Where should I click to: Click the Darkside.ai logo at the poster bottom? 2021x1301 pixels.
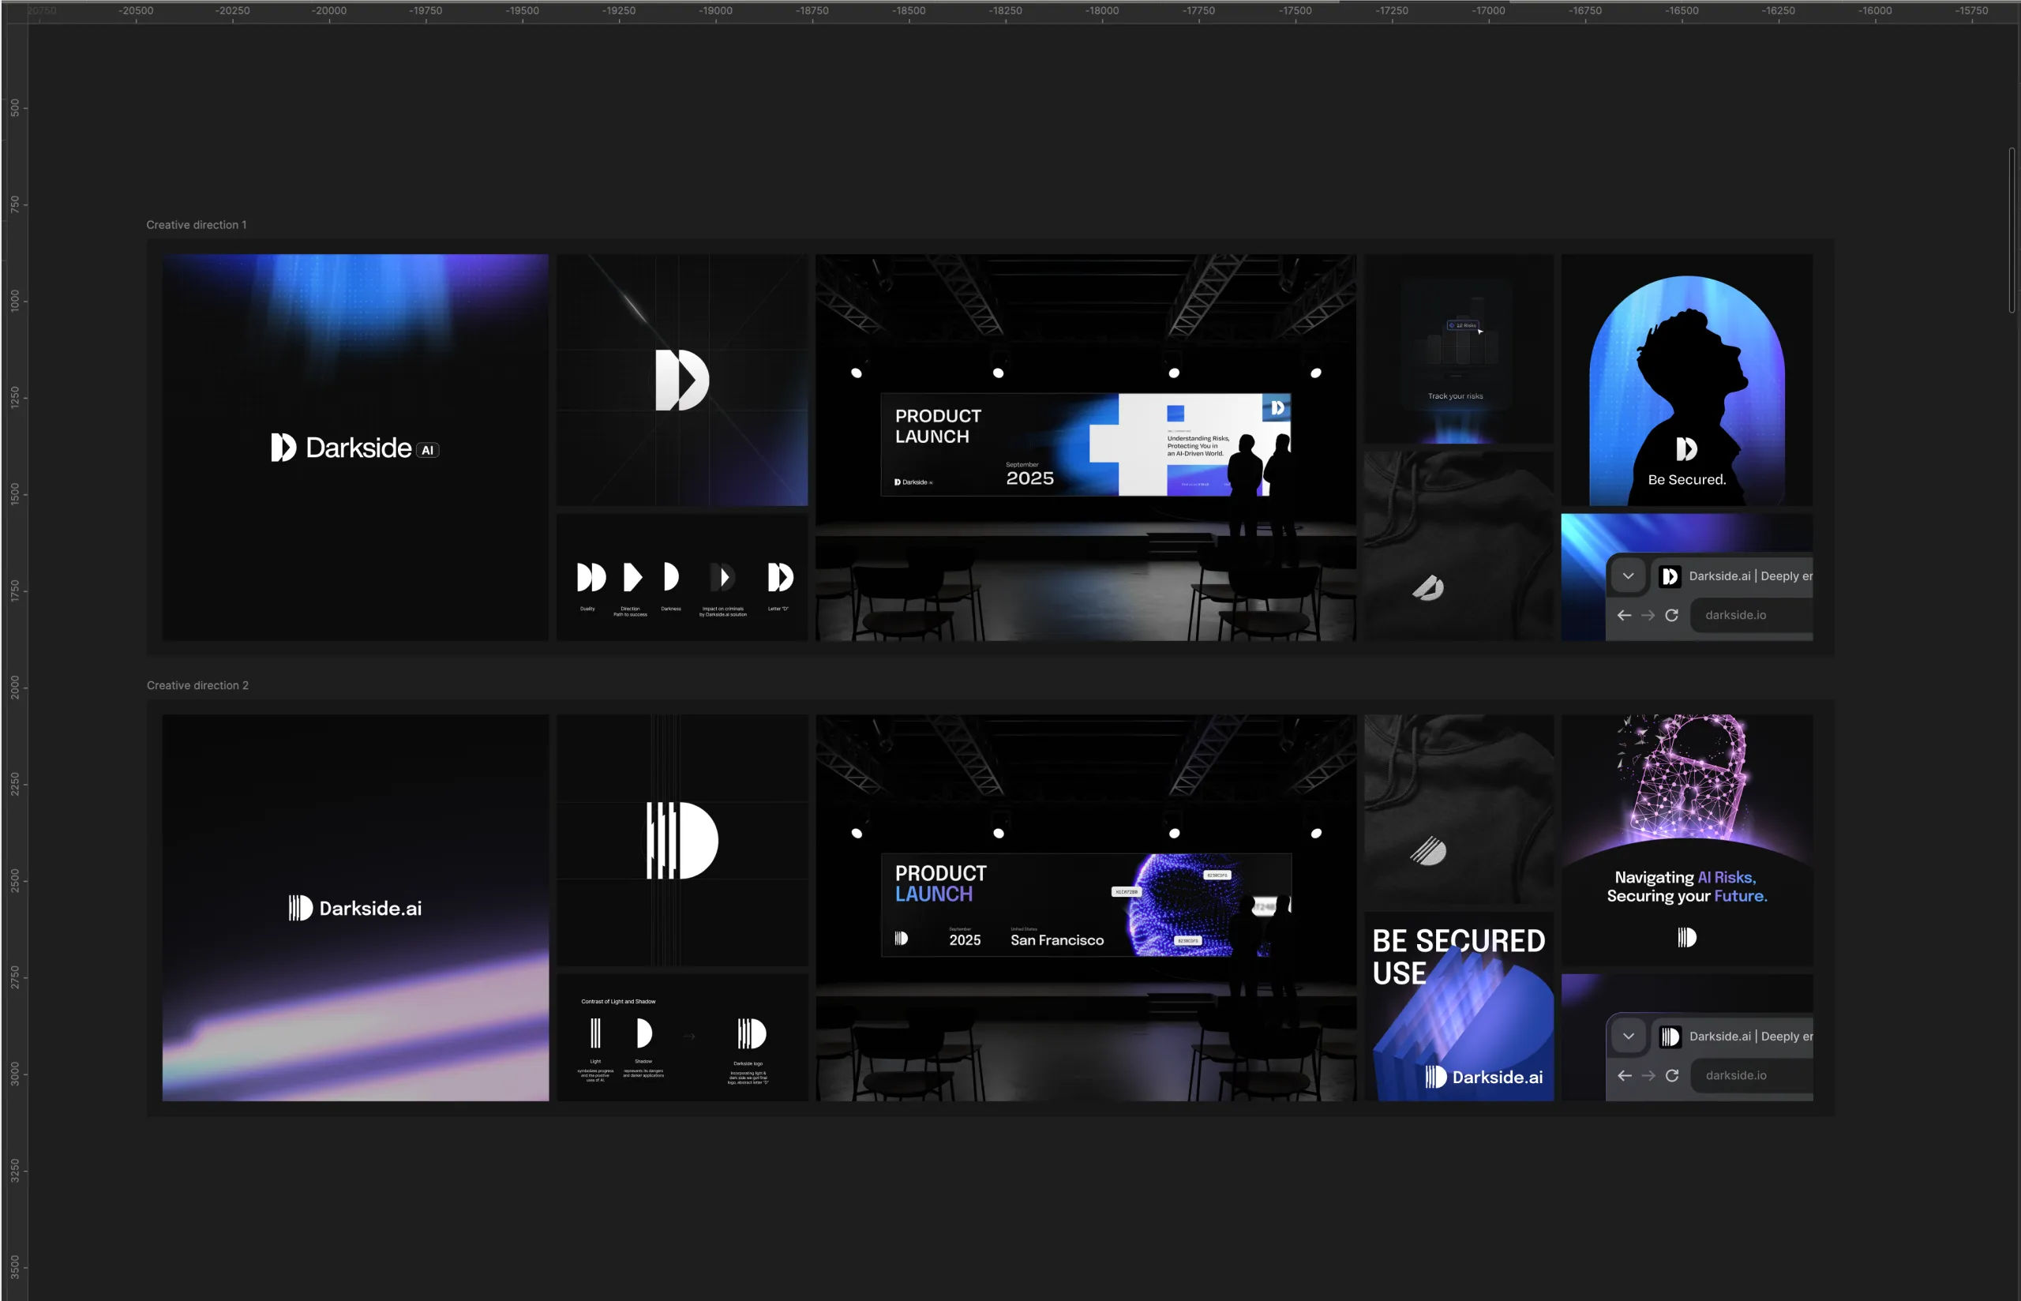point(1484,1077)
